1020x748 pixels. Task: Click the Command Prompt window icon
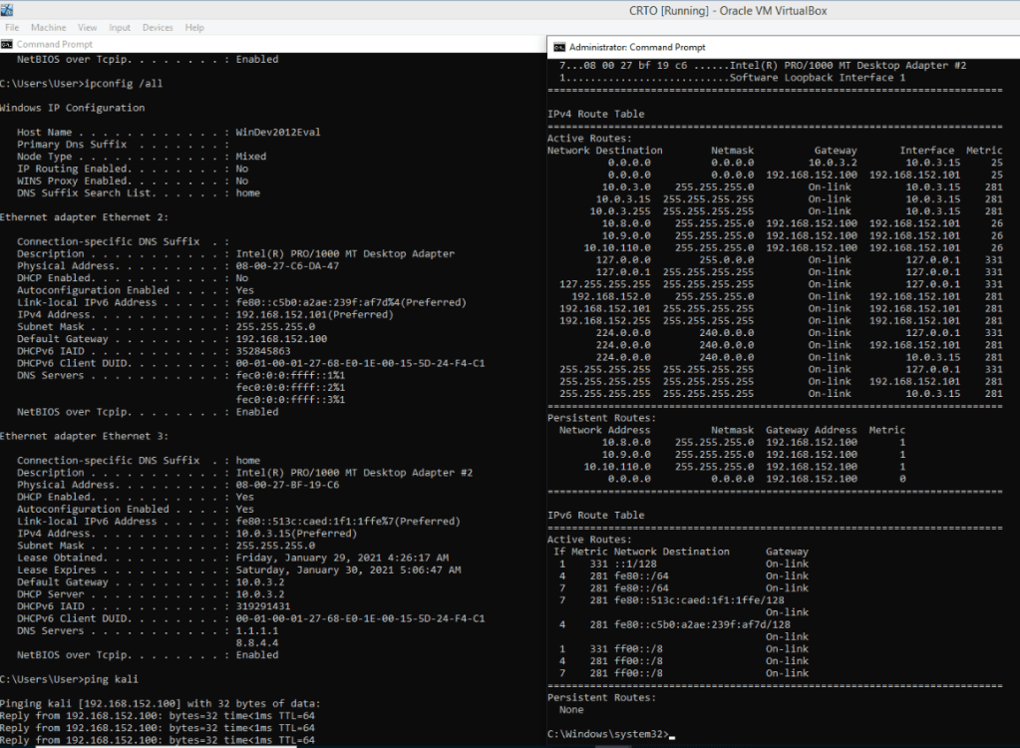7,44
